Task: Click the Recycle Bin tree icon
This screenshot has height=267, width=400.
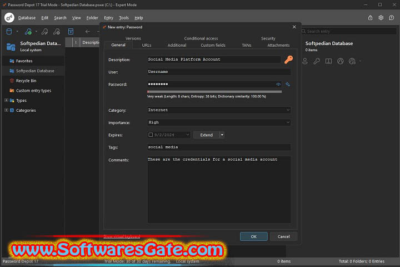Action: (12, 81)
